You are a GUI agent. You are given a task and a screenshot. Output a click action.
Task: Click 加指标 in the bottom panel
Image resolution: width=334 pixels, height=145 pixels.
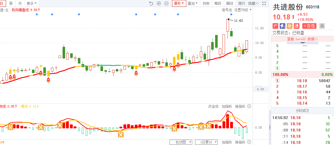pos(227,142)
